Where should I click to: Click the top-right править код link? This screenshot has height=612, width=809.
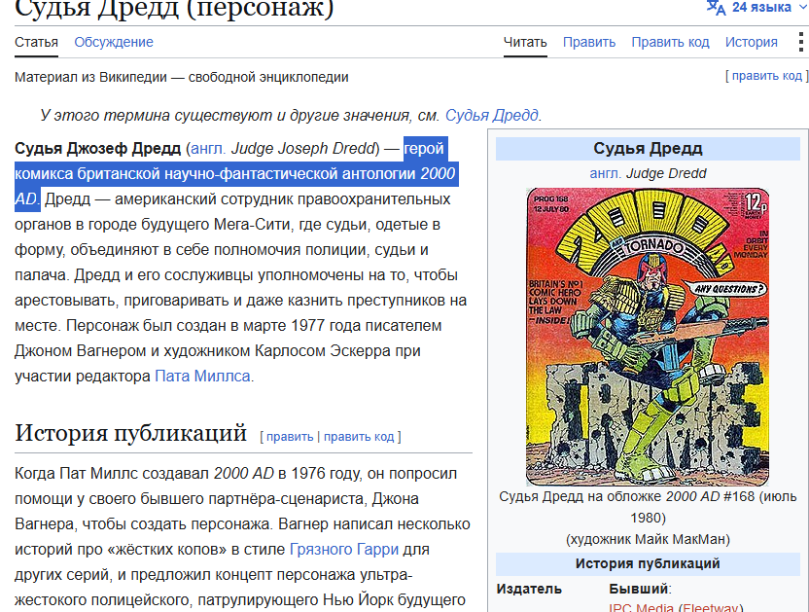pos(766,75)
